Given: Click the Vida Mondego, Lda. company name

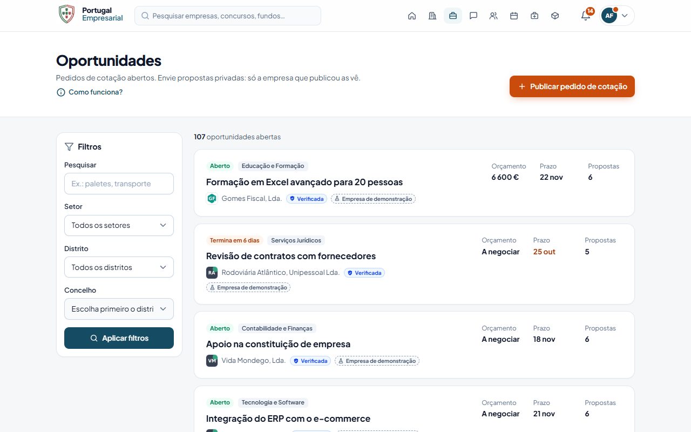Looking at the screenshot, I should click(254, 361).
